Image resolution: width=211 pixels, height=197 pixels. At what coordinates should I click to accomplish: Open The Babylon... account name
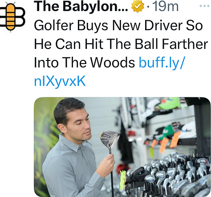click(81, 7)
